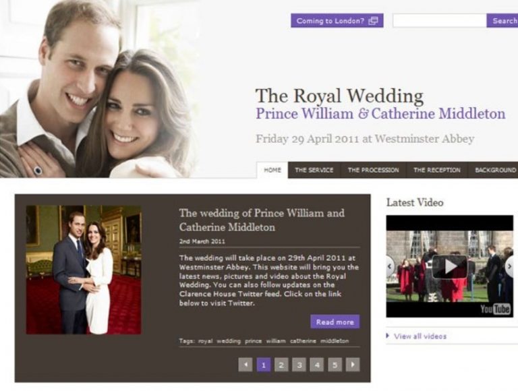518x391 pixels.
Task: Open View all videos link
Action: 420,336
